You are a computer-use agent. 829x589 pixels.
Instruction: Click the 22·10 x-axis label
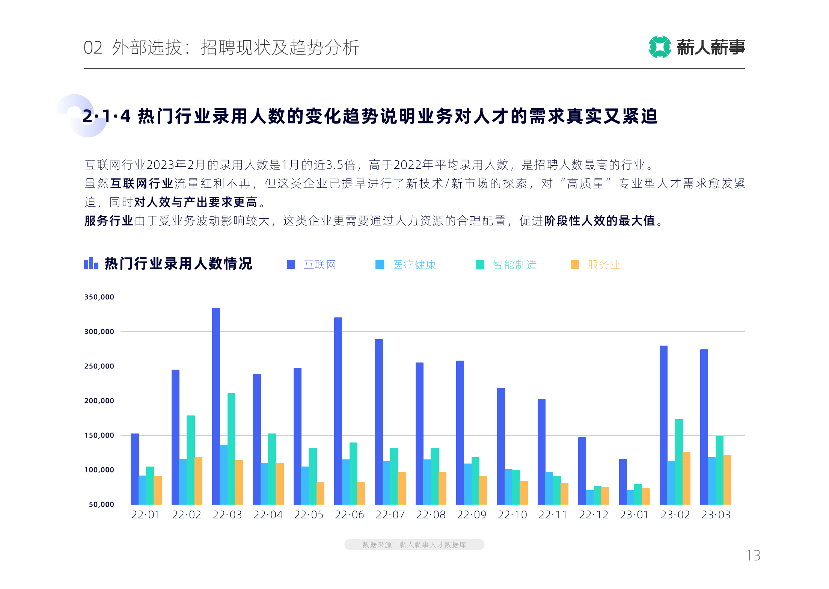tap(512, 515)
